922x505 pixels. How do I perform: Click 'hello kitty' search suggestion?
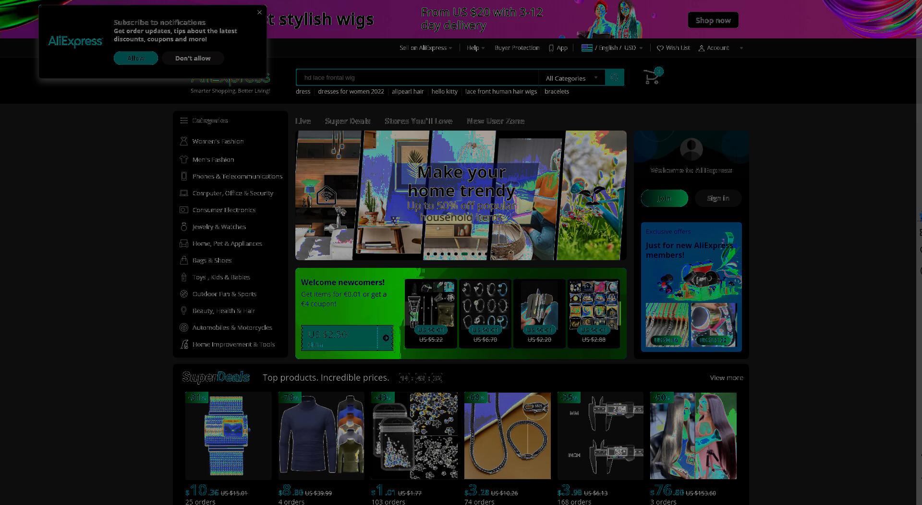coord(444,92)
